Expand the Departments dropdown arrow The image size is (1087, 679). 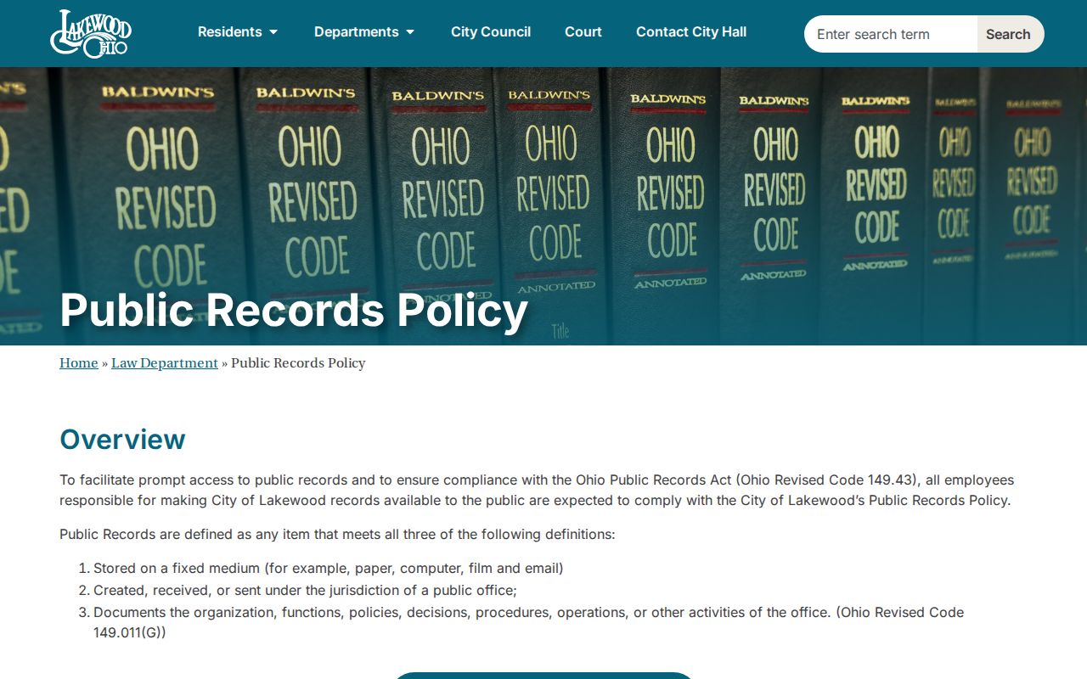coord(410,32)
